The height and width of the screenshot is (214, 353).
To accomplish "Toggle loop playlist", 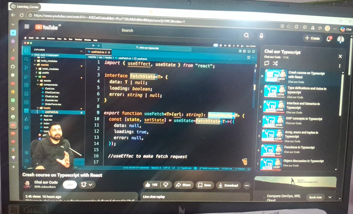I will pyautogui.click(x=267, y=63).
